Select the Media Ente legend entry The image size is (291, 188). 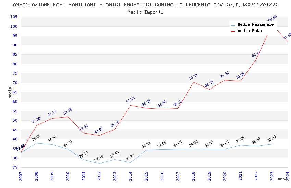[246, 31]
